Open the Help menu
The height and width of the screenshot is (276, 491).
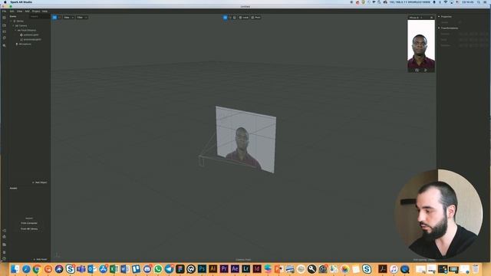point(44,11)
